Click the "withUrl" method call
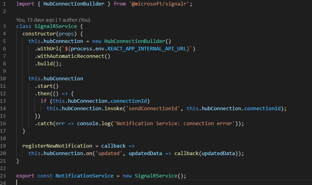 [48, 49]
